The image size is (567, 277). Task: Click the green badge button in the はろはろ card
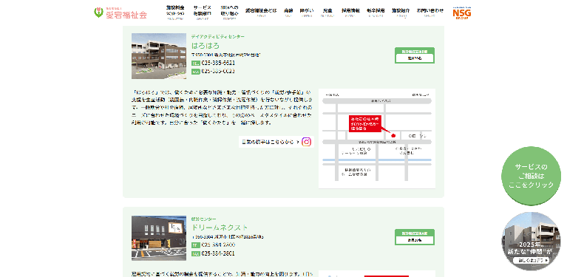tap(415, 55)
